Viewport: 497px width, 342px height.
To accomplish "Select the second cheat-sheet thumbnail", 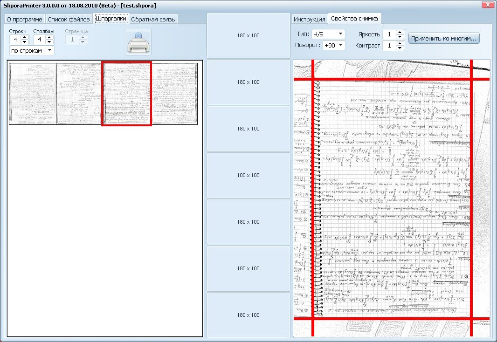I will coord(79,94).
